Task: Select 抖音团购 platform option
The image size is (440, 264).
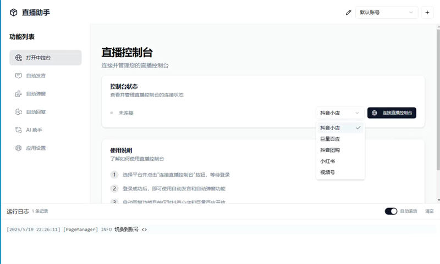Action: [340, 150]
